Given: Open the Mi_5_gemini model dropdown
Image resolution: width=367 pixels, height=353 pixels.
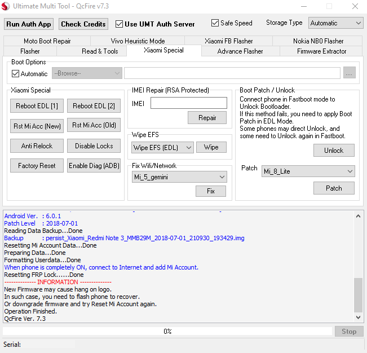Looking at the screenshot, I should [179, 177].
